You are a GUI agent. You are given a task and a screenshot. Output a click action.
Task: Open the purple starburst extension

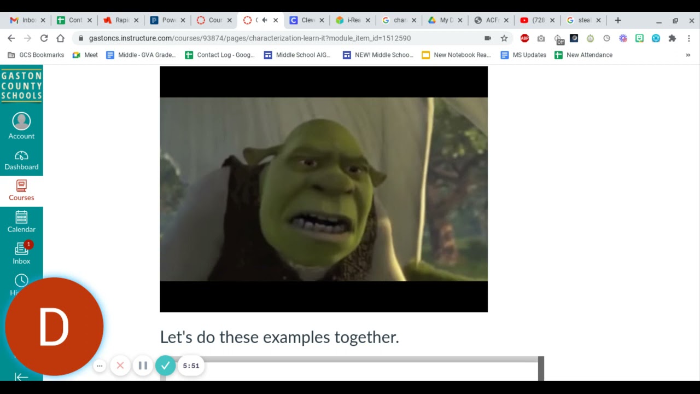(623, 38)
